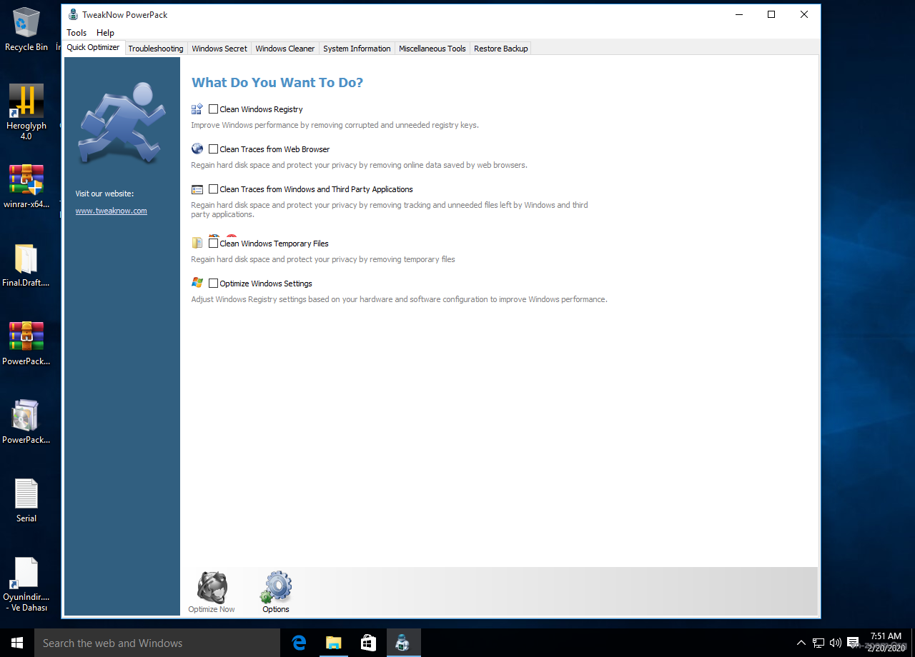Image resolution: width=915 pixels, height=657 pixels.
Task: Enable Clean Windows Temporary Files option
Action: (214, 244)
